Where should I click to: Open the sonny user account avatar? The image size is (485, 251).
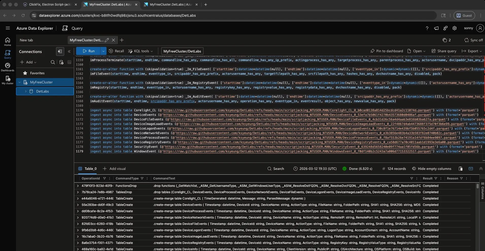coord(480,28)
